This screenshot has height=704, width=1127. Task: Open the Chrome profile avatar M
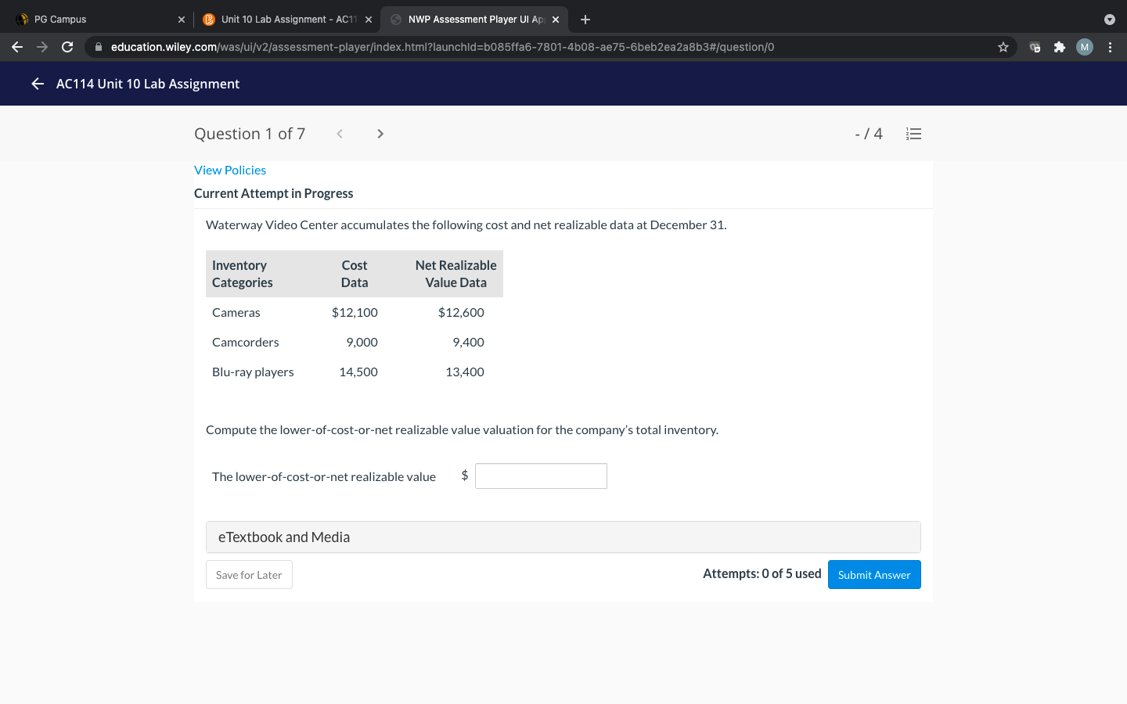1084,47
